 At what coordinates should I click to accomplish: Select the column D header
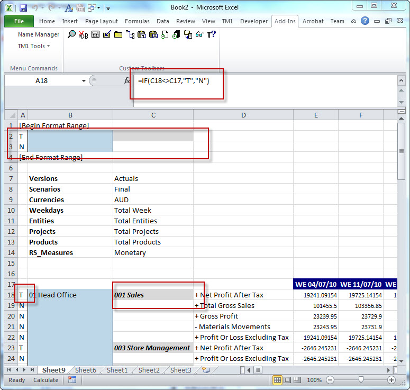[x=243, y=115]
